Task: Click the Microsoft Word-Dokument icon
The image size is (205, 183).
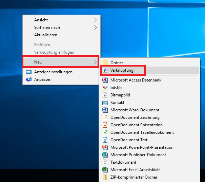Action: coord(105,110)
